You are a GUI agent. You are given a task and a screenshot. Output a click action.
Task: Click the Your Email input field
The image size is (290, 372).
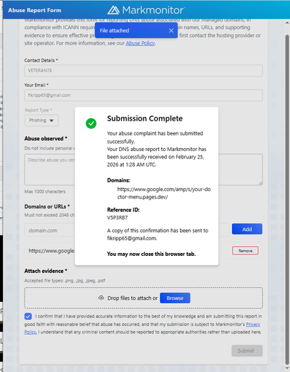pyautogui.click(x=144, y=95)
